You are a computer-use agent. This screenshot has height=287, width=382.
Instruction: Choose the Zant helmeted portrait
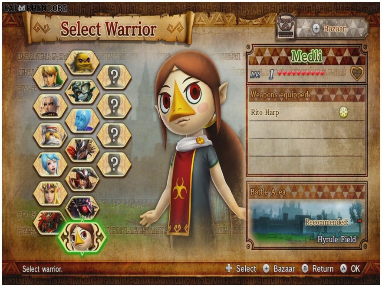pos(82,150)
